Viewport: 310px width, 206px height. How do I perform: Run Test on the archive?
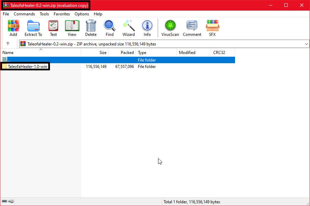[53, 28]
